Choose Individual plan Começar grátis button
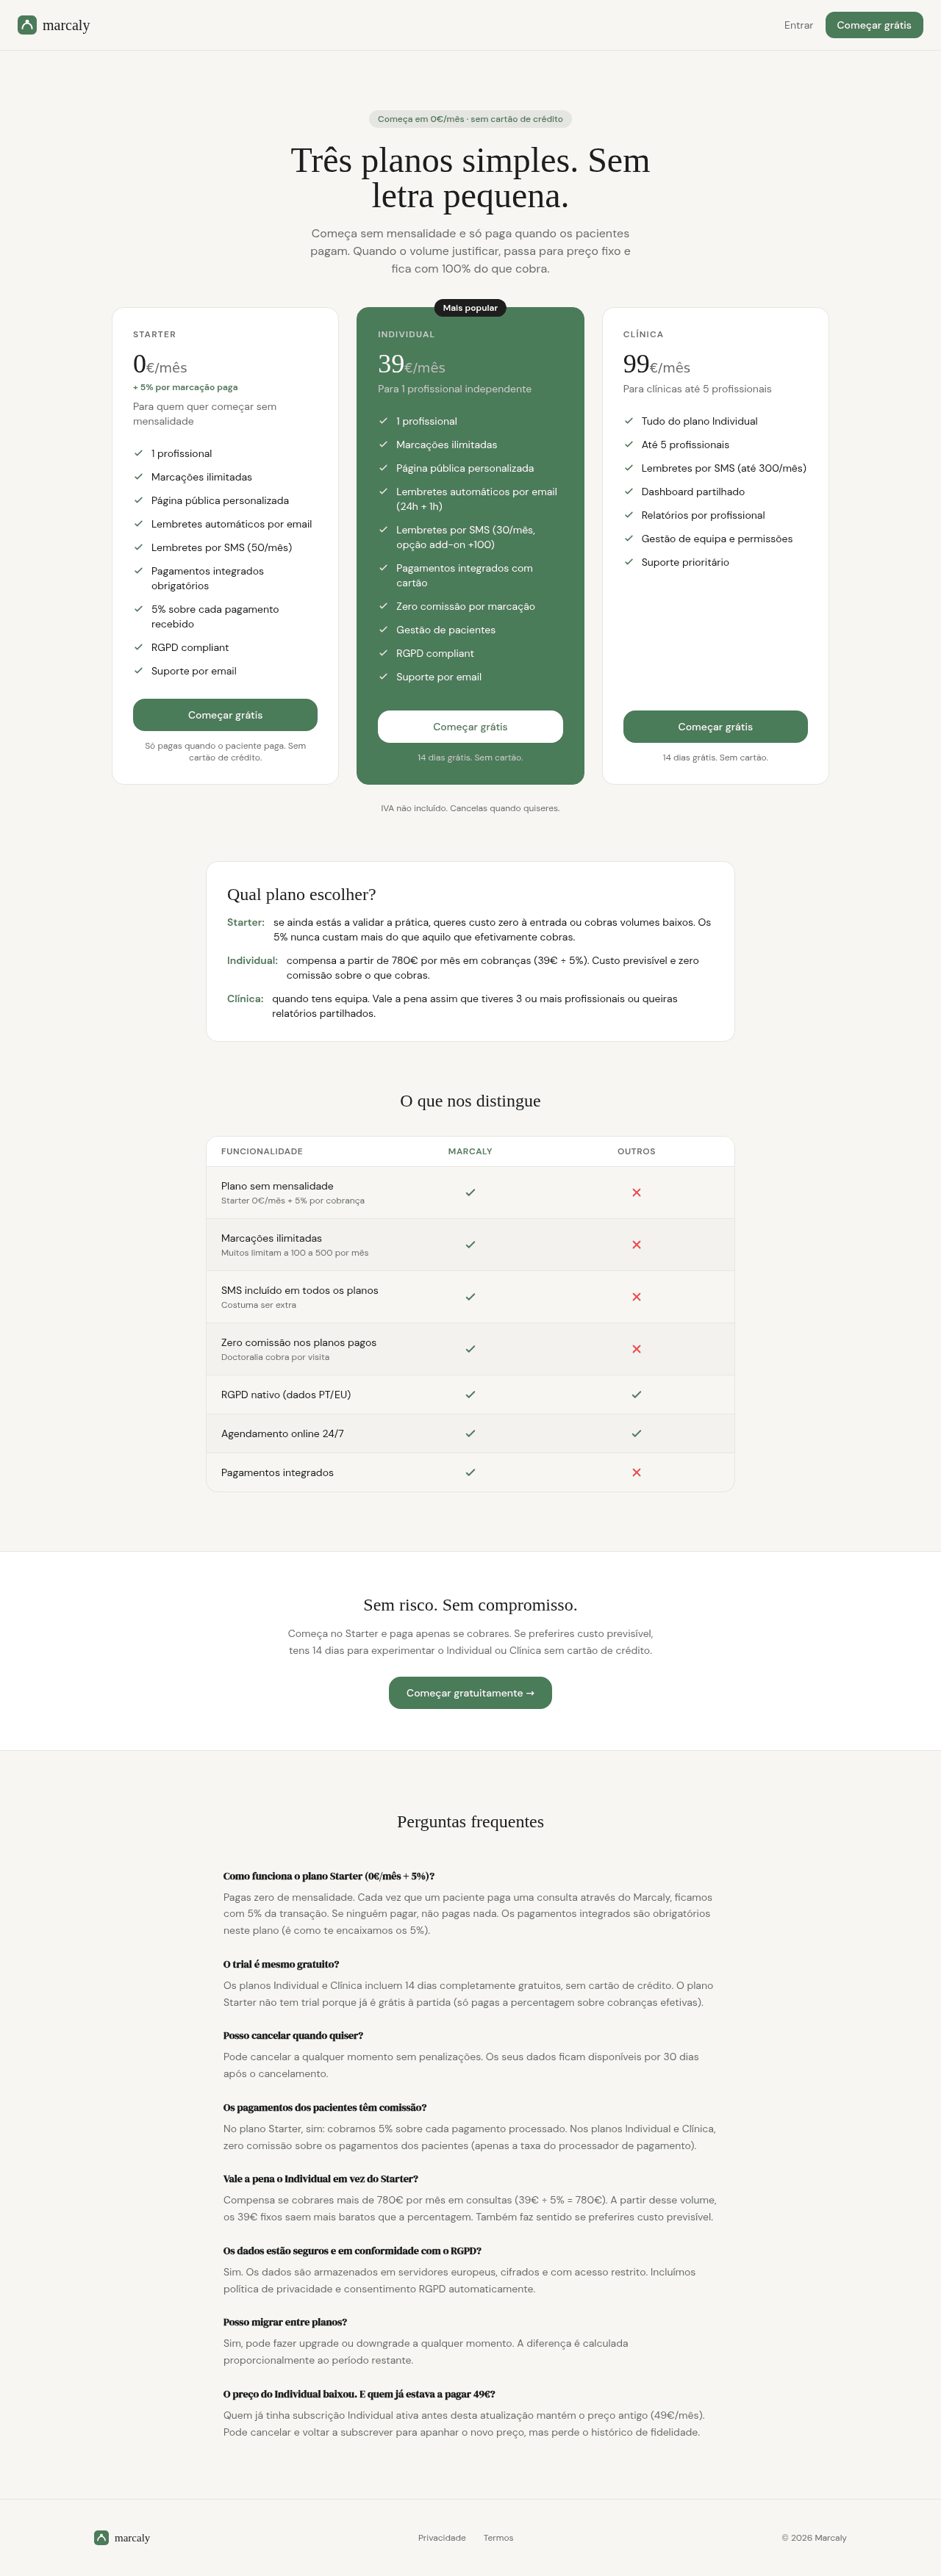The image size is (941, 2576). 470,727
